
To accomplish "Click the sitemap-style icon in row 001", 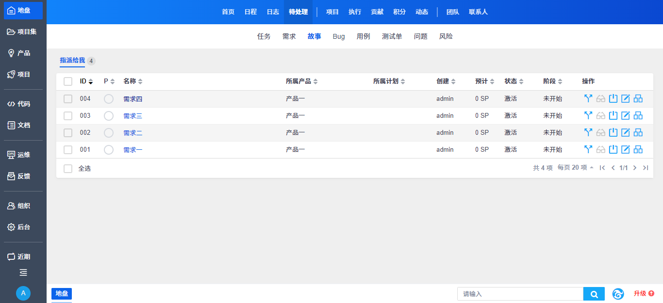I will [638, 150].
